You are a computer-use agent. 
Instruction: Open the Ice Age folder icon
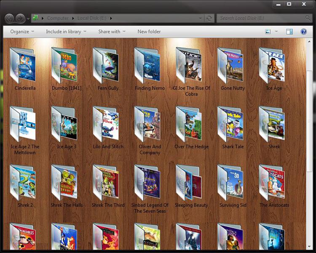[272, 66]
